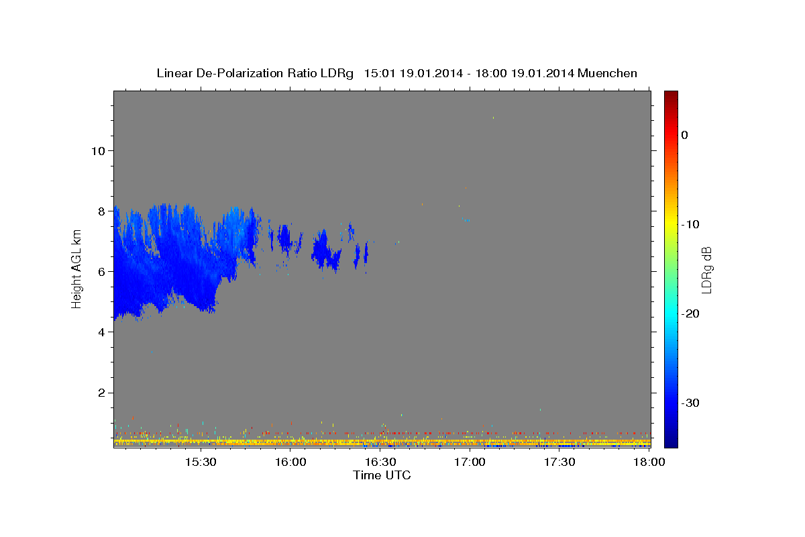Click the dark red top of the colorbar

671,97
